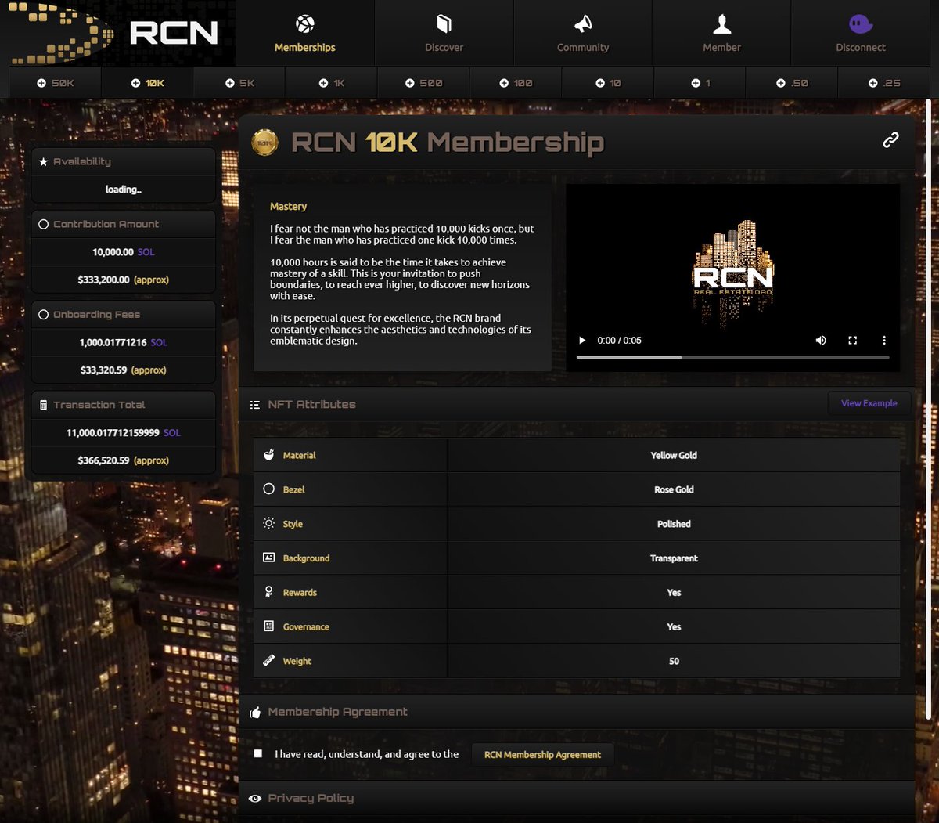939x823 pixels.
Task: Click the Discover book icon
Action: pyautogui.click(x=444, y=24)
